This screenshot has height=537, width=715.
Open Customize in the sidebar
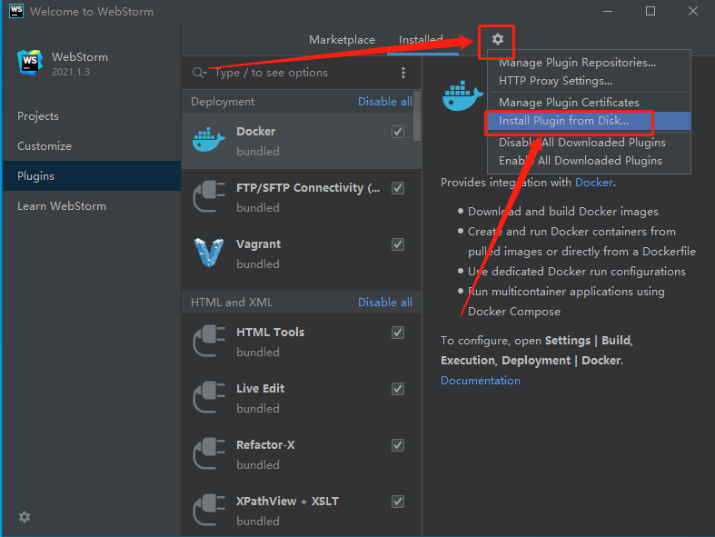pos(92,146)
